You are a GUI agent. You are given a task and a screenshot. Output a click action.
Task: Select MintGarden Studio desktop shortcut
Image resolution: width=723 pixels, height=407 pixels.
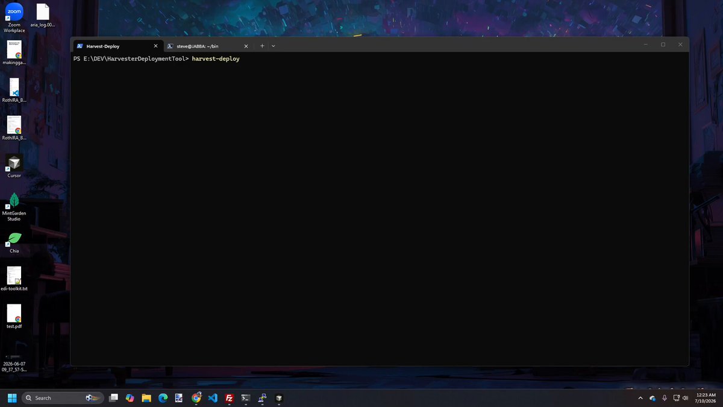pyautogui.click(x=14, y=206)
